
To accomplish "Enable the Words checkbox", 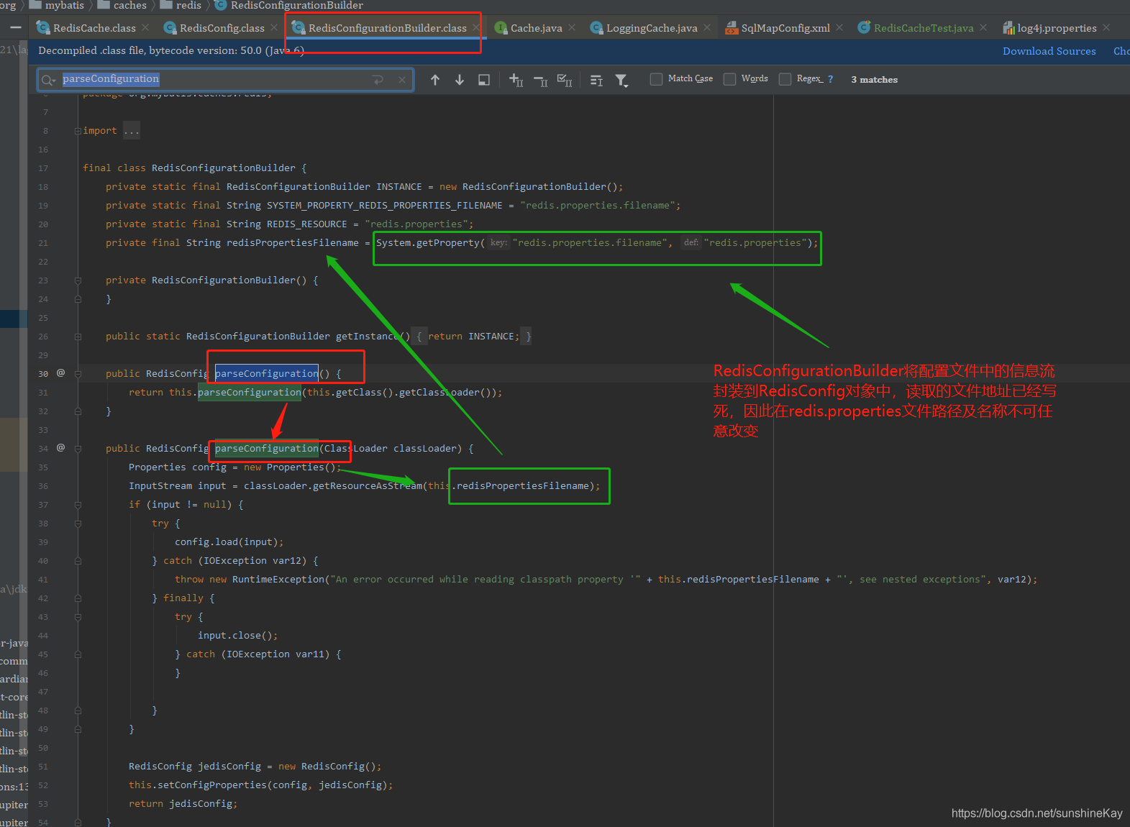I will click(729, 79).
